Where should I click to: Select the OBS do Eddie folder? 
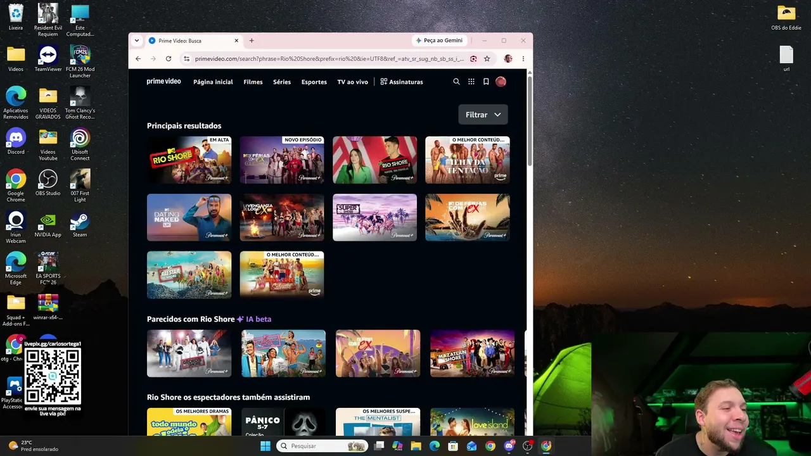click(786, 18)
